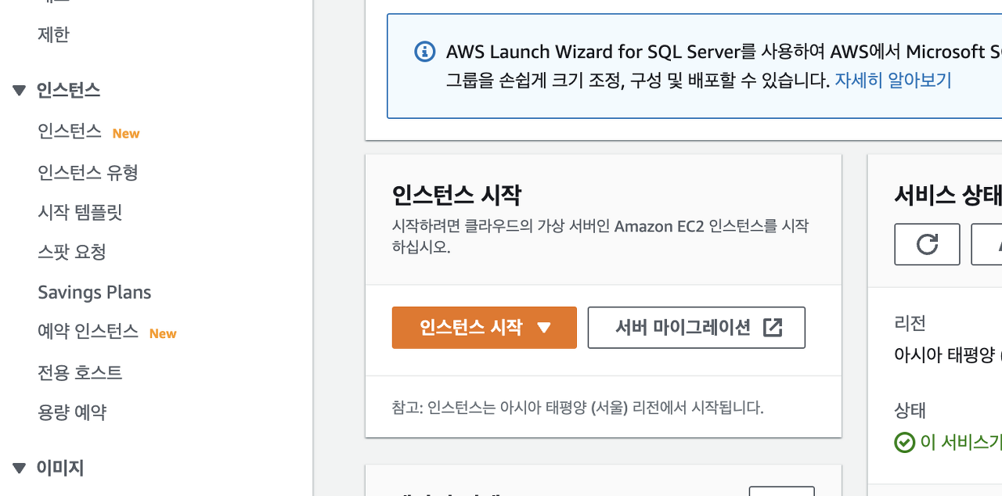Click the 서비스 상태 panel heading

(x=948, y=195)
